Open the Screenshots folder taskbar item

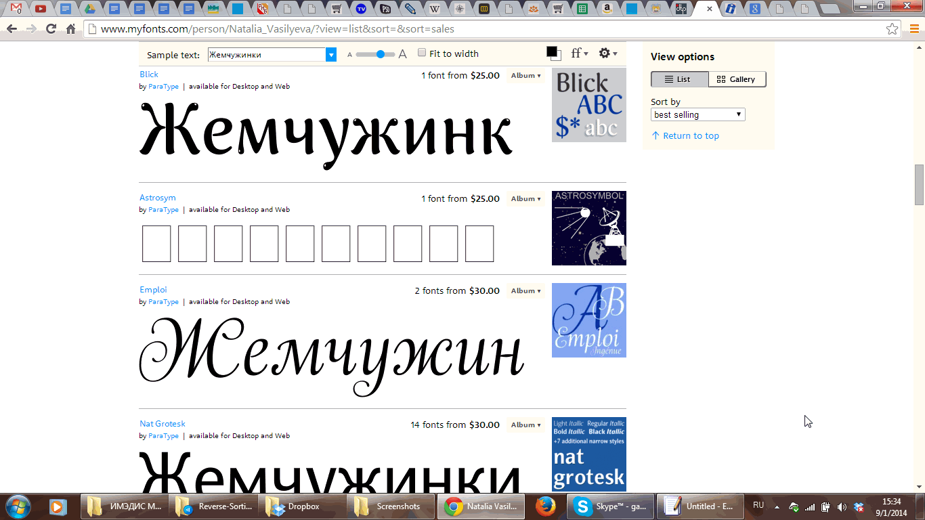pos(392,506)
